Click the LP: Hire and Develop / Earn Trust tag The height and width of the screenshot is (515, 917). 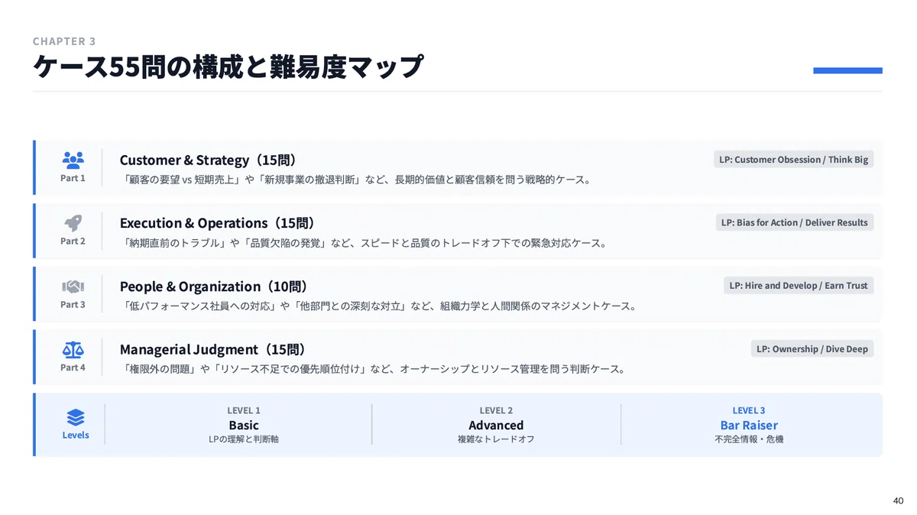pos(799,286)
